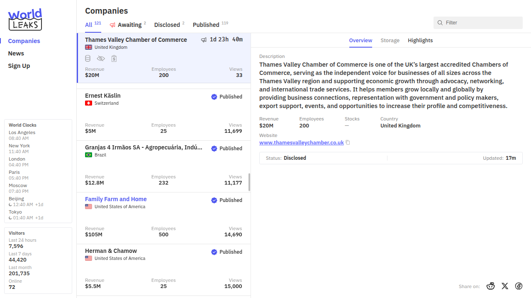The height and width of the screenshot is (298, 531).
Task: Click the World Leaks logo
Action: (x=25, y=19)
